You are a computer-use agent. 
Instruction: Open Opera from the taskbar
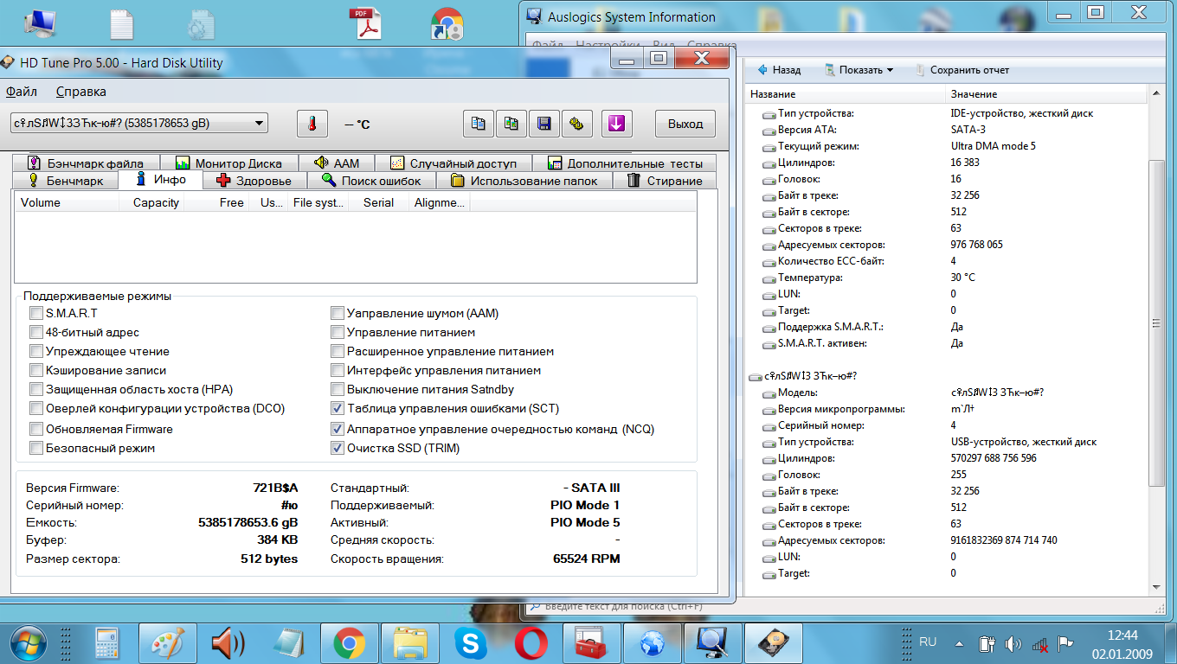pyautogui.click(x=531, y=643)
